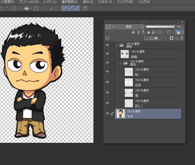195x165 pixels.
Task: Click the layer opacity slider
Action: (160, 27)
